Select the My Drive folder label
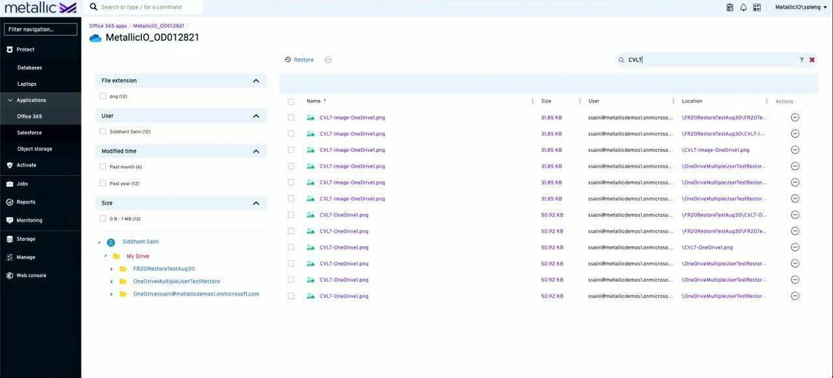 click(138, 257)
